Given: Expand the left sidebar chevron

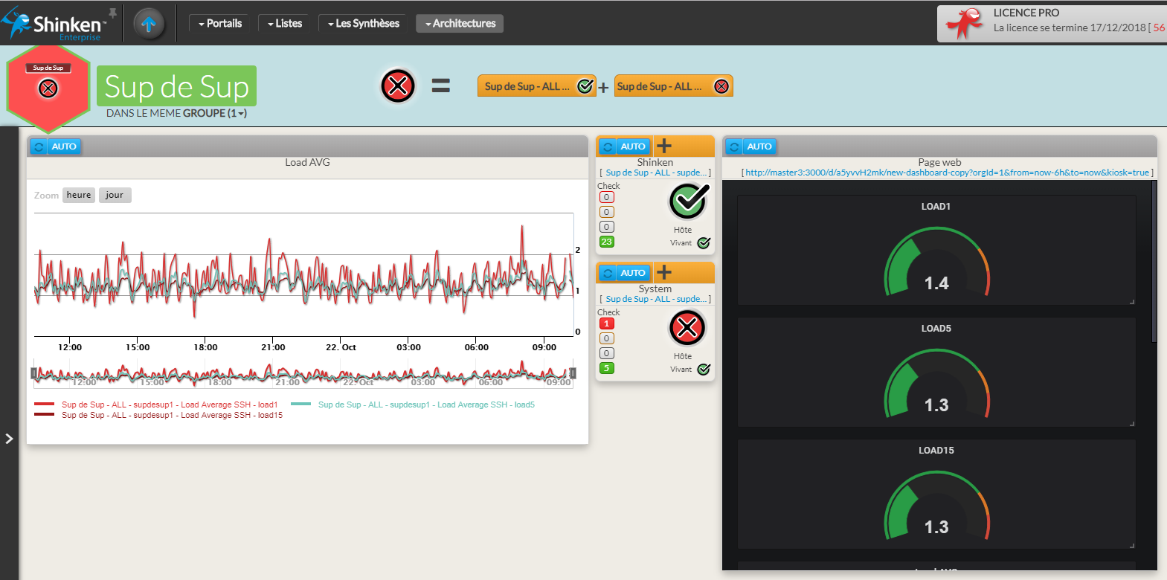Looking at the screenshot, I should click(9, 439).
